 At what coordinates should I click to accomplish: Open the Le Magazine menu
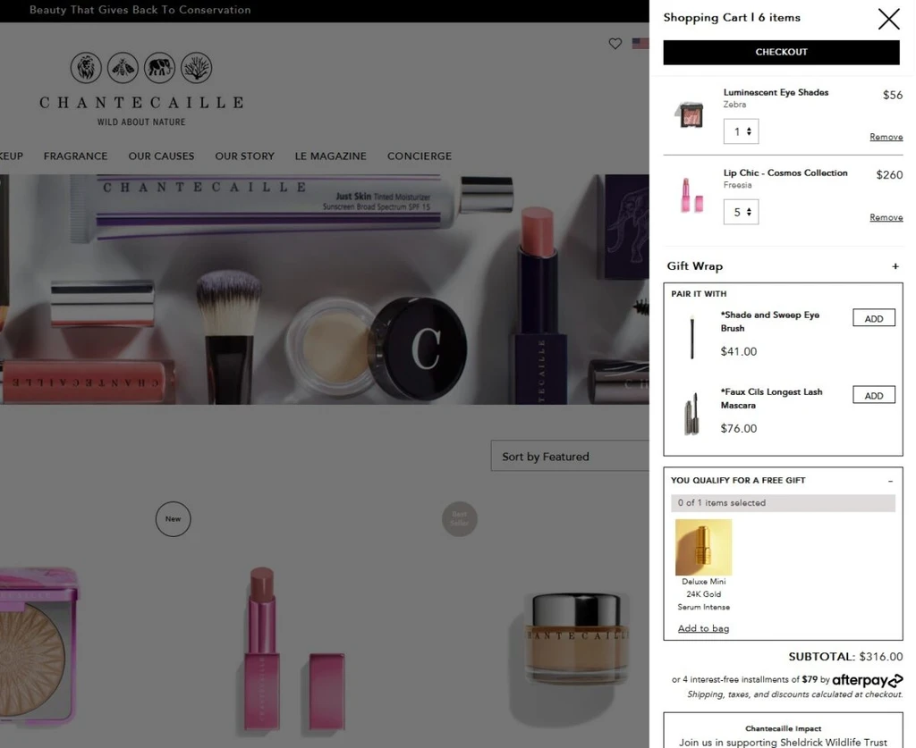(x=331, y=156)
